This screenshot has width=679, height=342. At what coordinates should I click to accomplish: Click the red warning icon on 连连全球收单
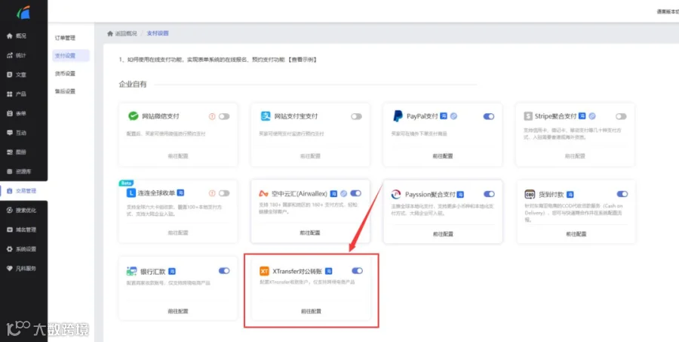[212, 193]
